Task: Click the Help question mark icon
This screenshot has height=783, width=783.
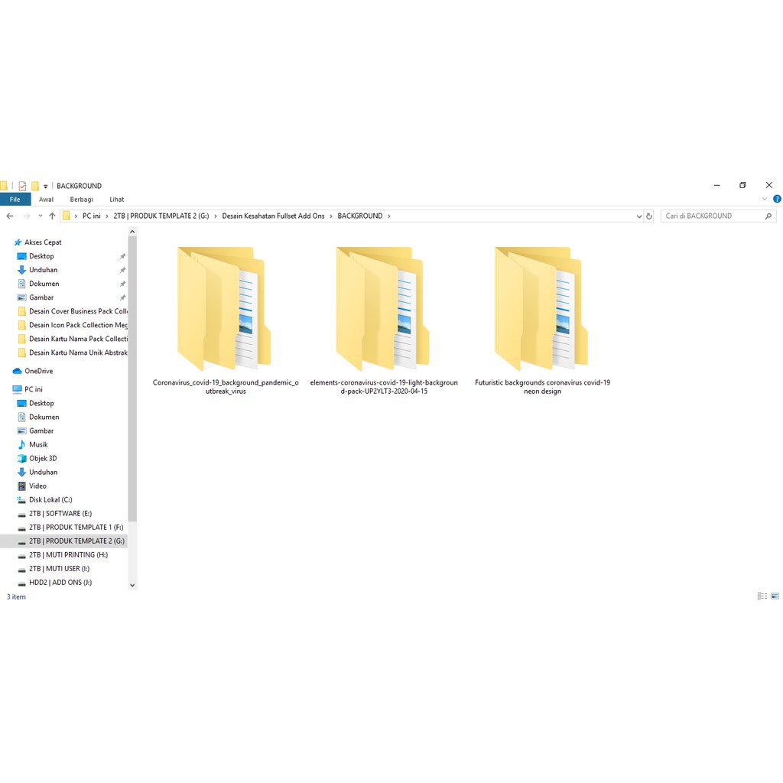Action: coord(777,200)
